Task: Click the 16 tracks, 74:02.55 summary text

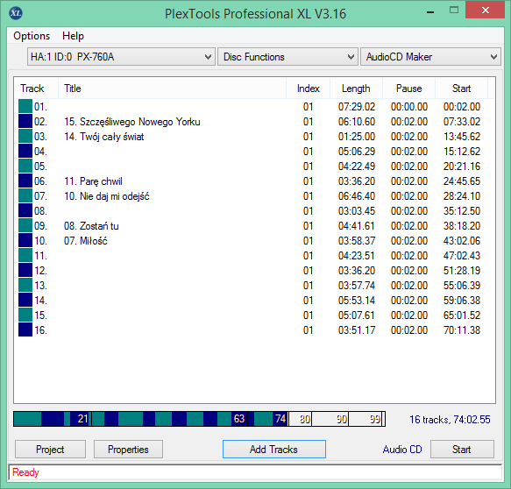Action: pos(450,419)
